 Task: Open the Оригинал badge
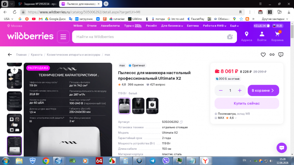137,65
